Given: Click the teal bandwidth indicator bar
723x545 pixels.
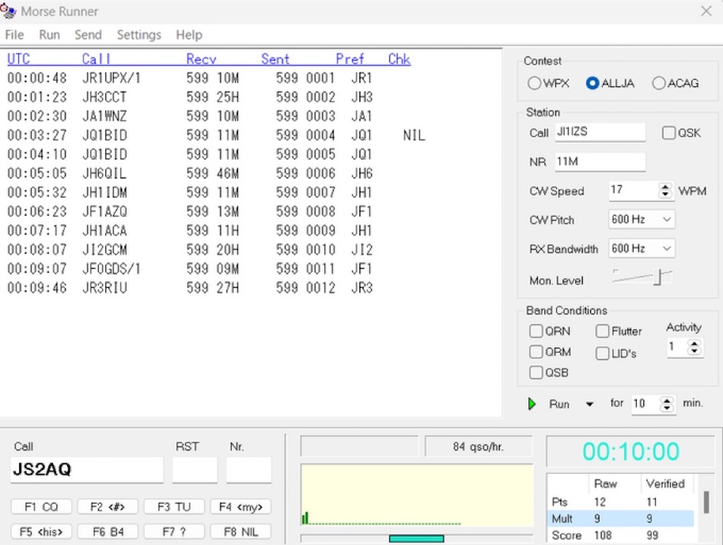Looking at the screenshot, I should point(417,539).
